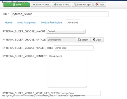This screenshot has height=99, width=127.
Task: Click the Loren ipsum article field
Action: 61,40
